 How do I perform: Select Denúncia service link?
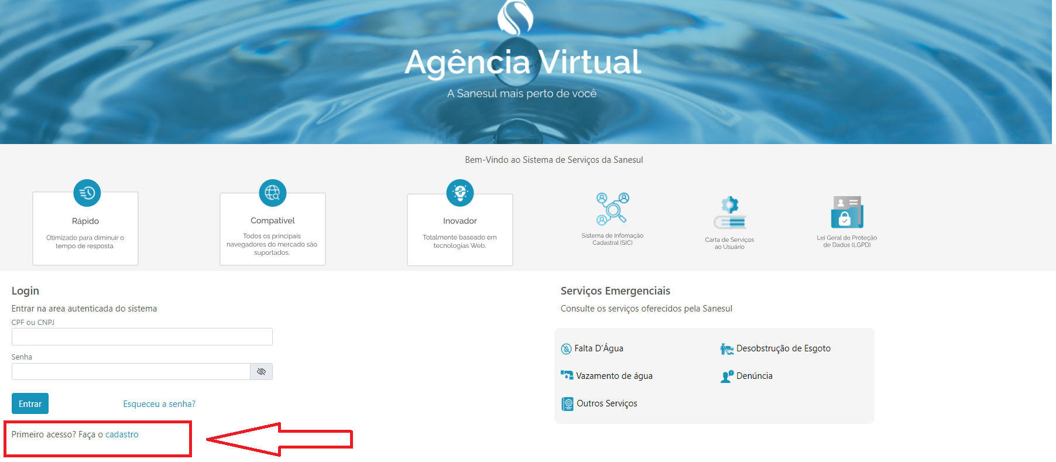point(755,376)
